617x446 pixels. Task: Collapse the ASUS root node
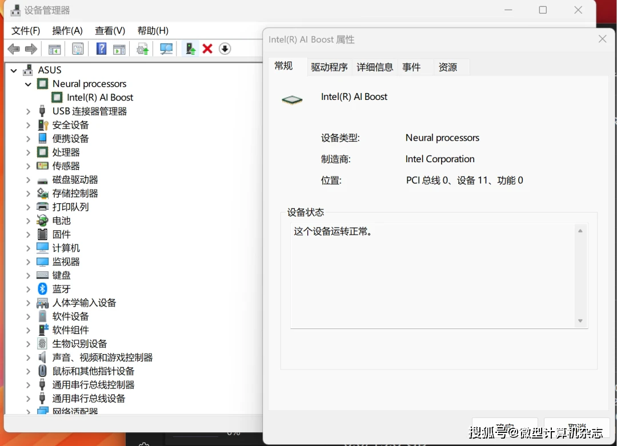[x=14, y=70]
